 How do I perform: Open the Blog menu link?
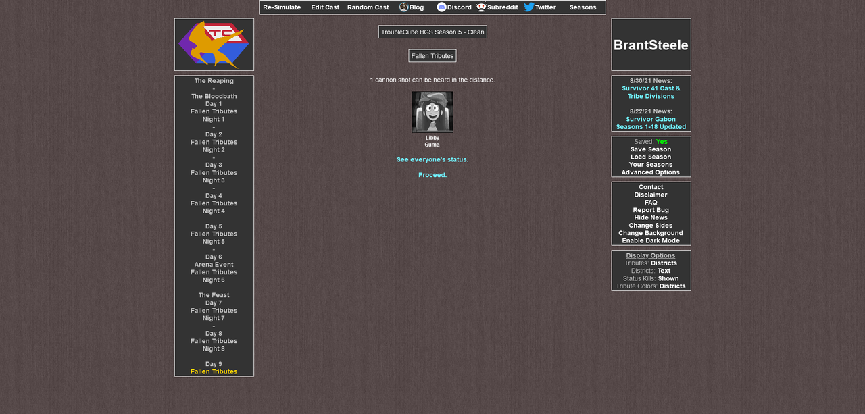(416, 7)
